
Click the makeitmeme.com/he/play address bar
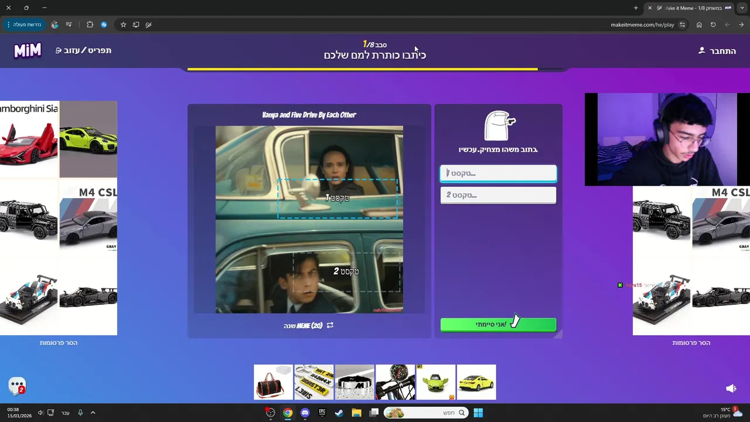642,25
